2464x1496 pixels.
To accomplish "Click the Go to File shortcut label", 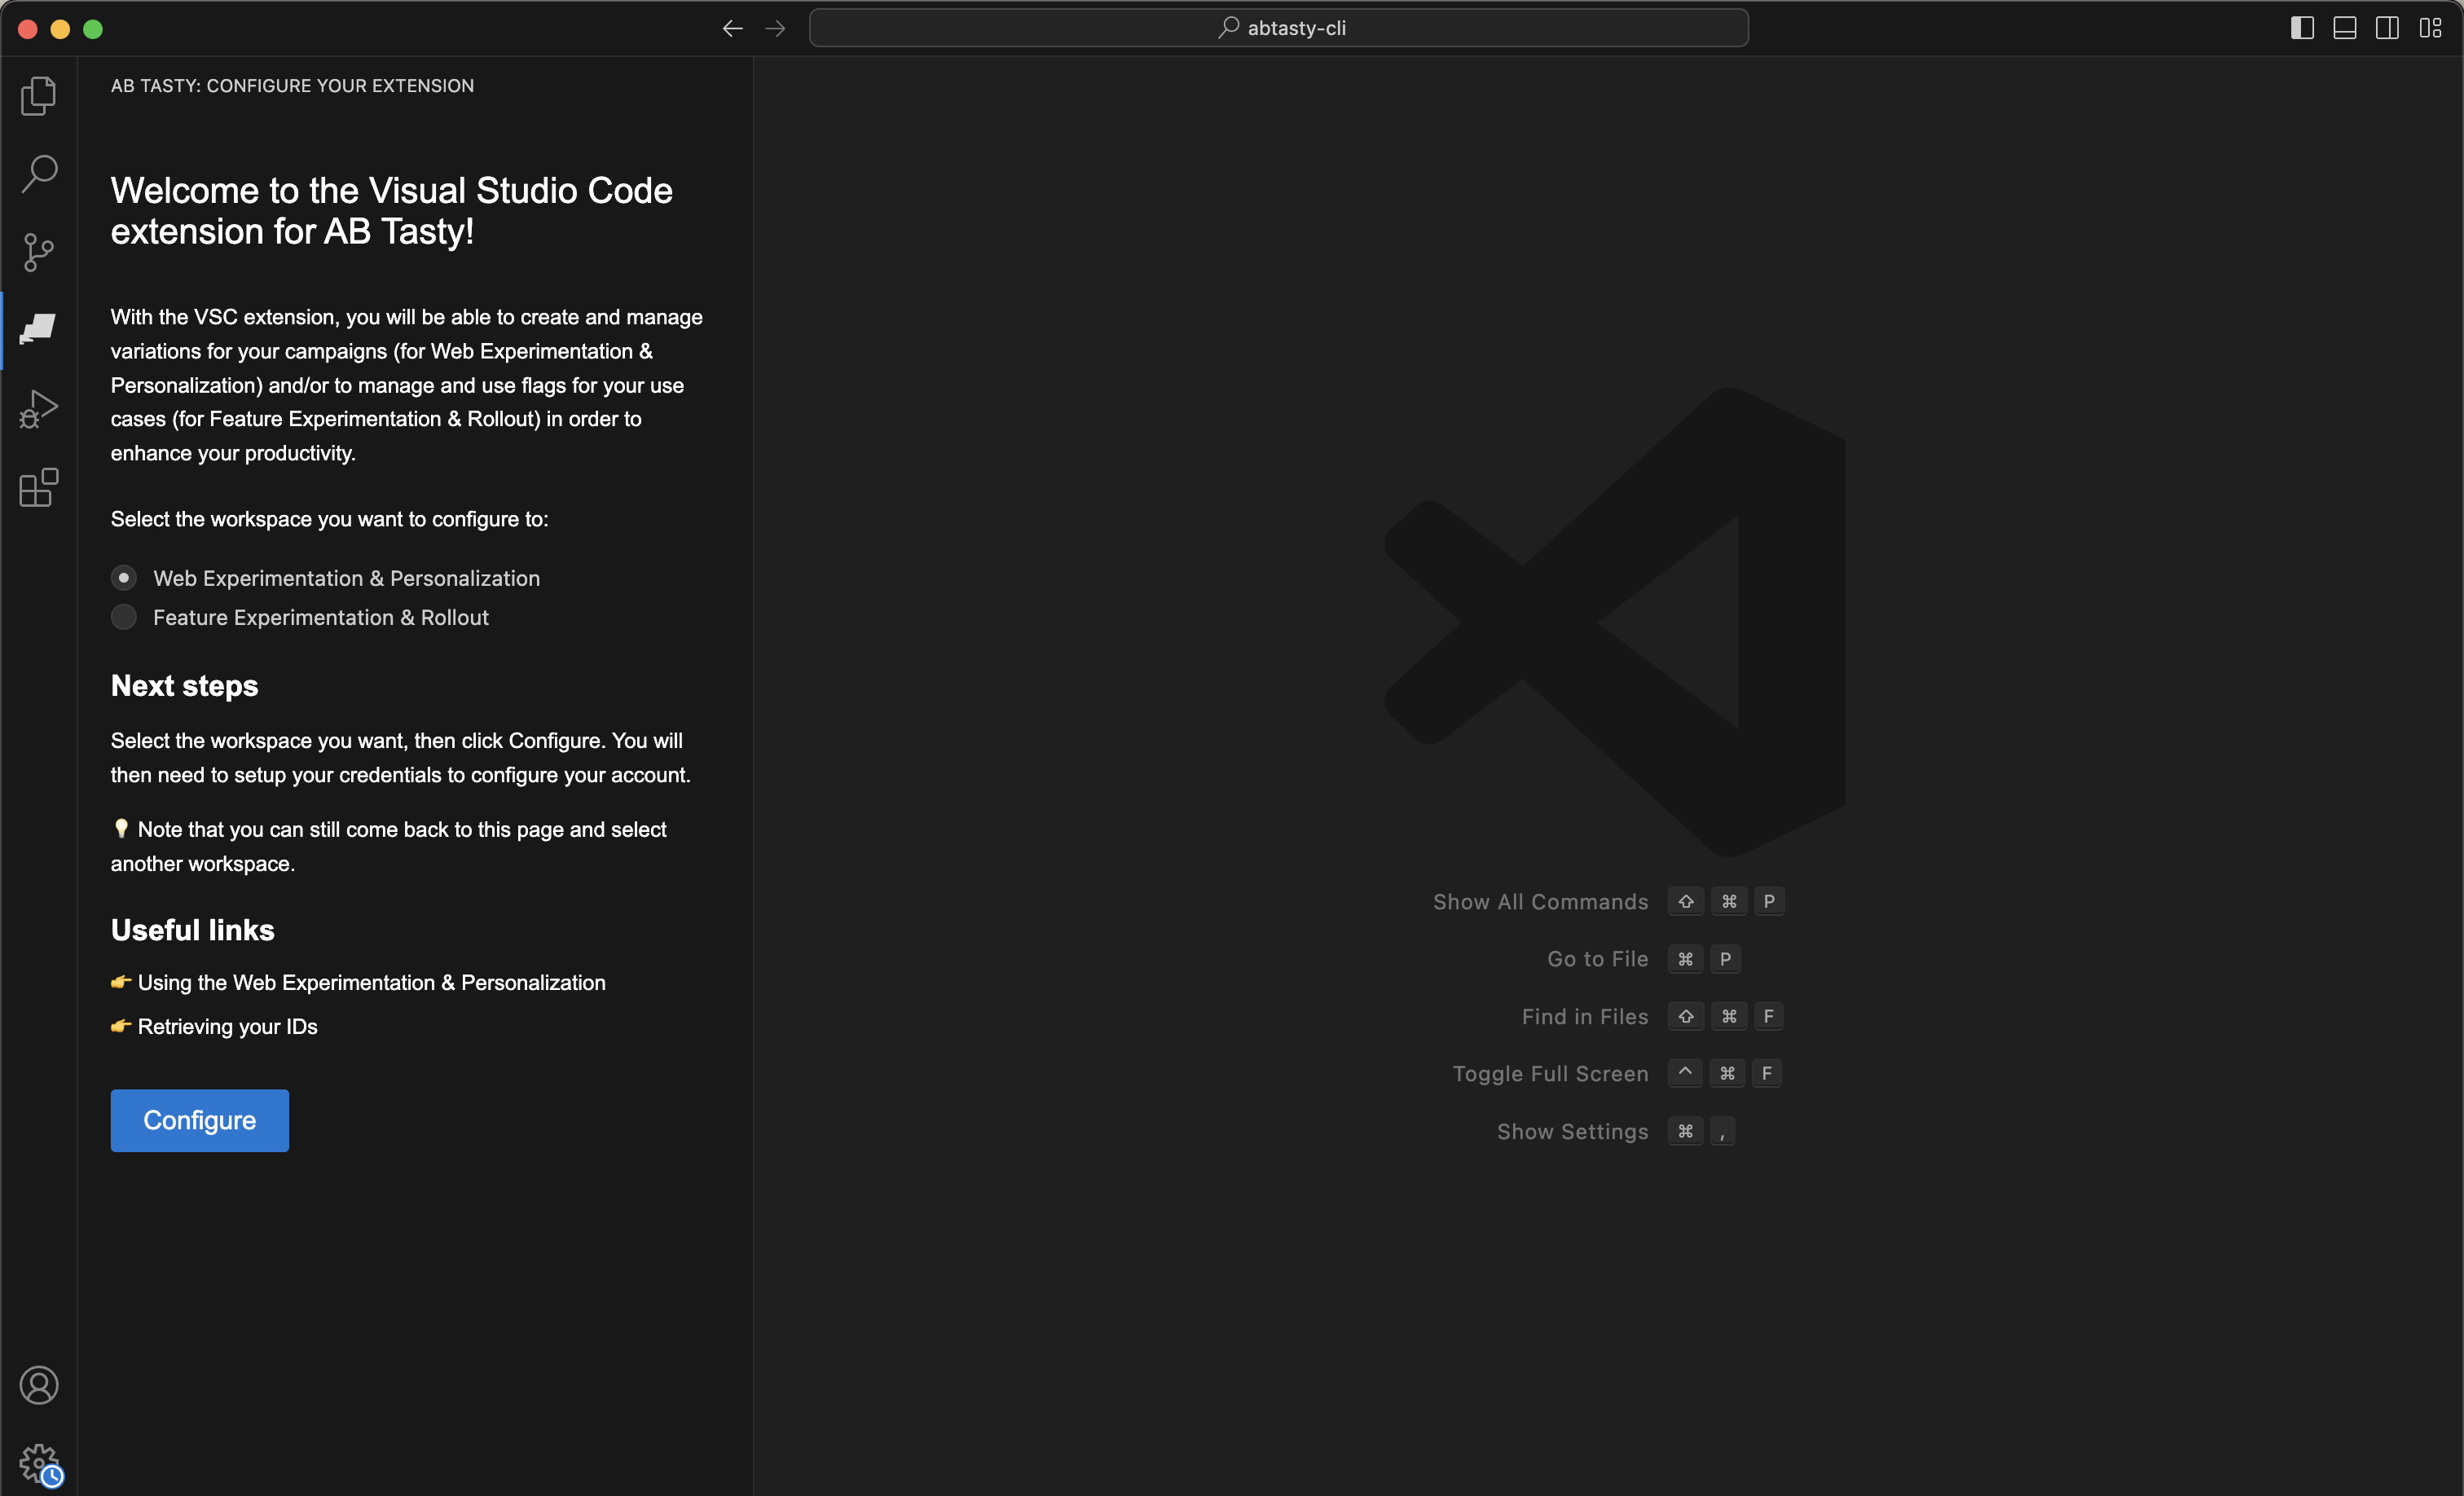I will click(1598, 959).
